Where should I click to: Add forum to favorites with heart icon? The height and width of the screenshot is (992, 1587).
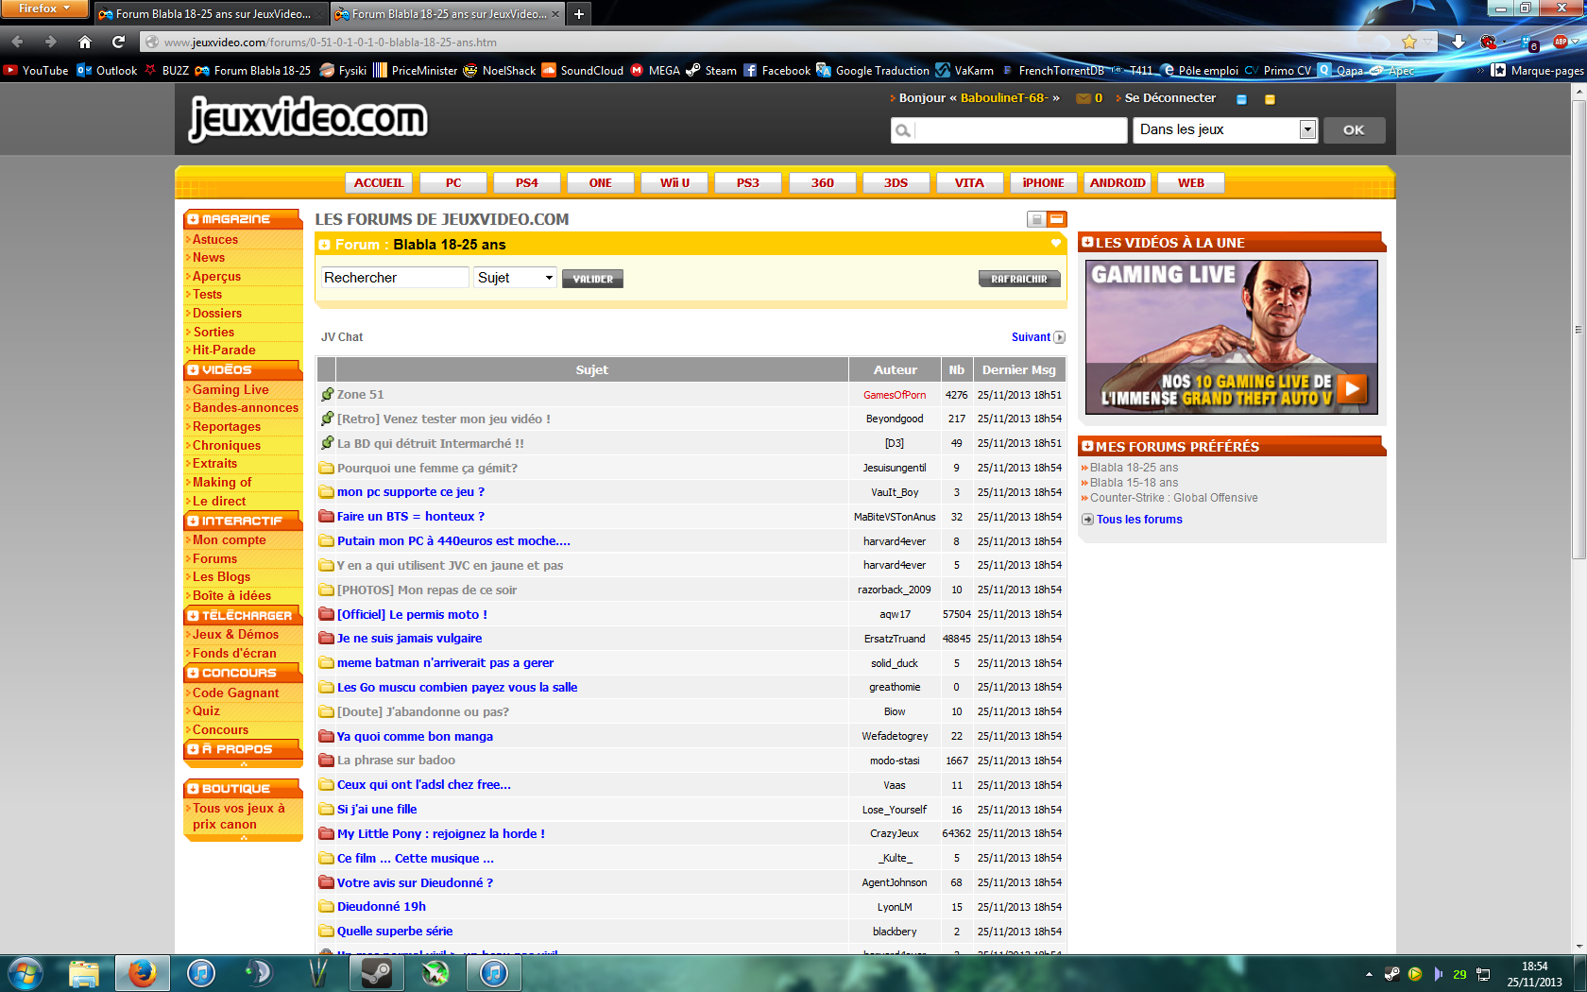coord(1056,244)
